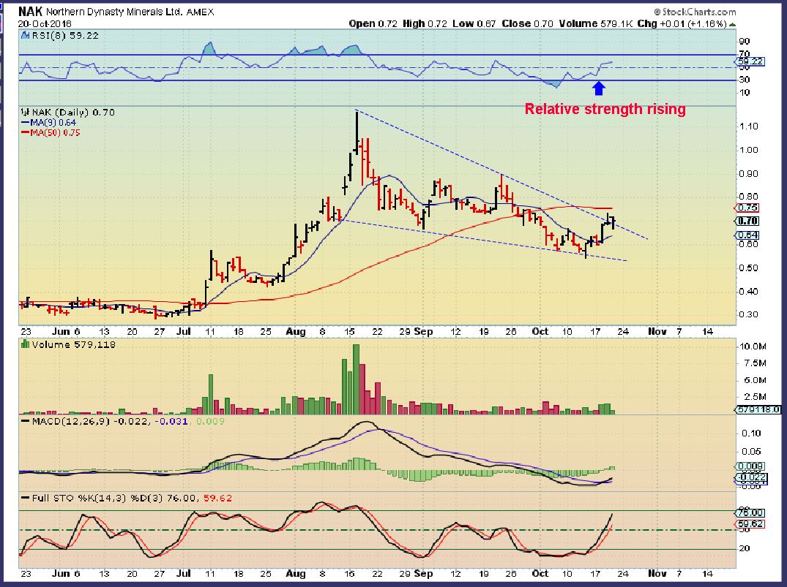Click the NAK (Daily) candlestick legend icon
787x587 pixels.
coord(23,113)
